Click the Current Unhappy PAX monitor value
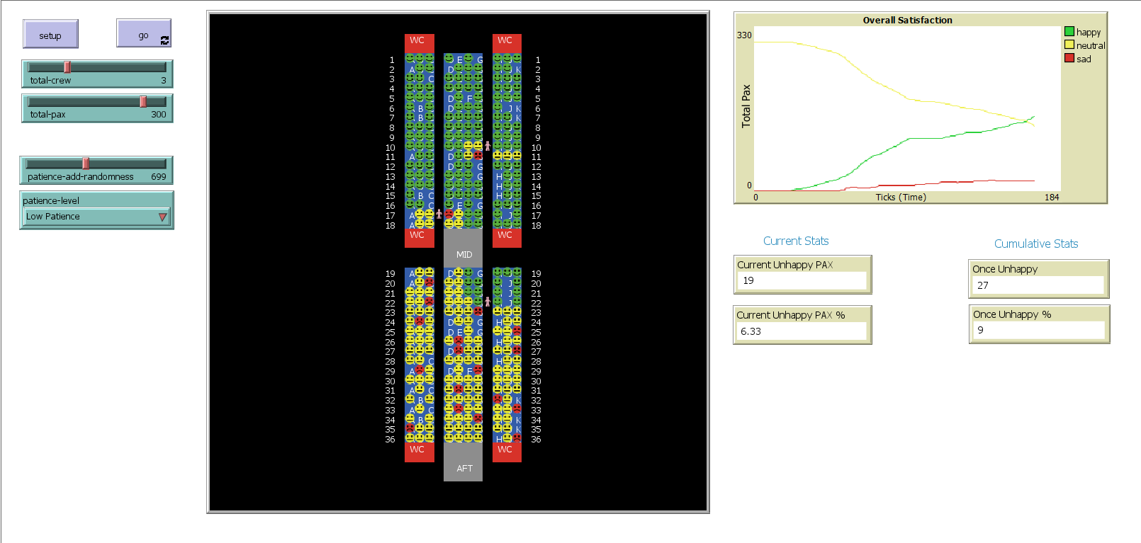Image resolution: width=1141 pixels, height=543 pixels. coord(801,281)
